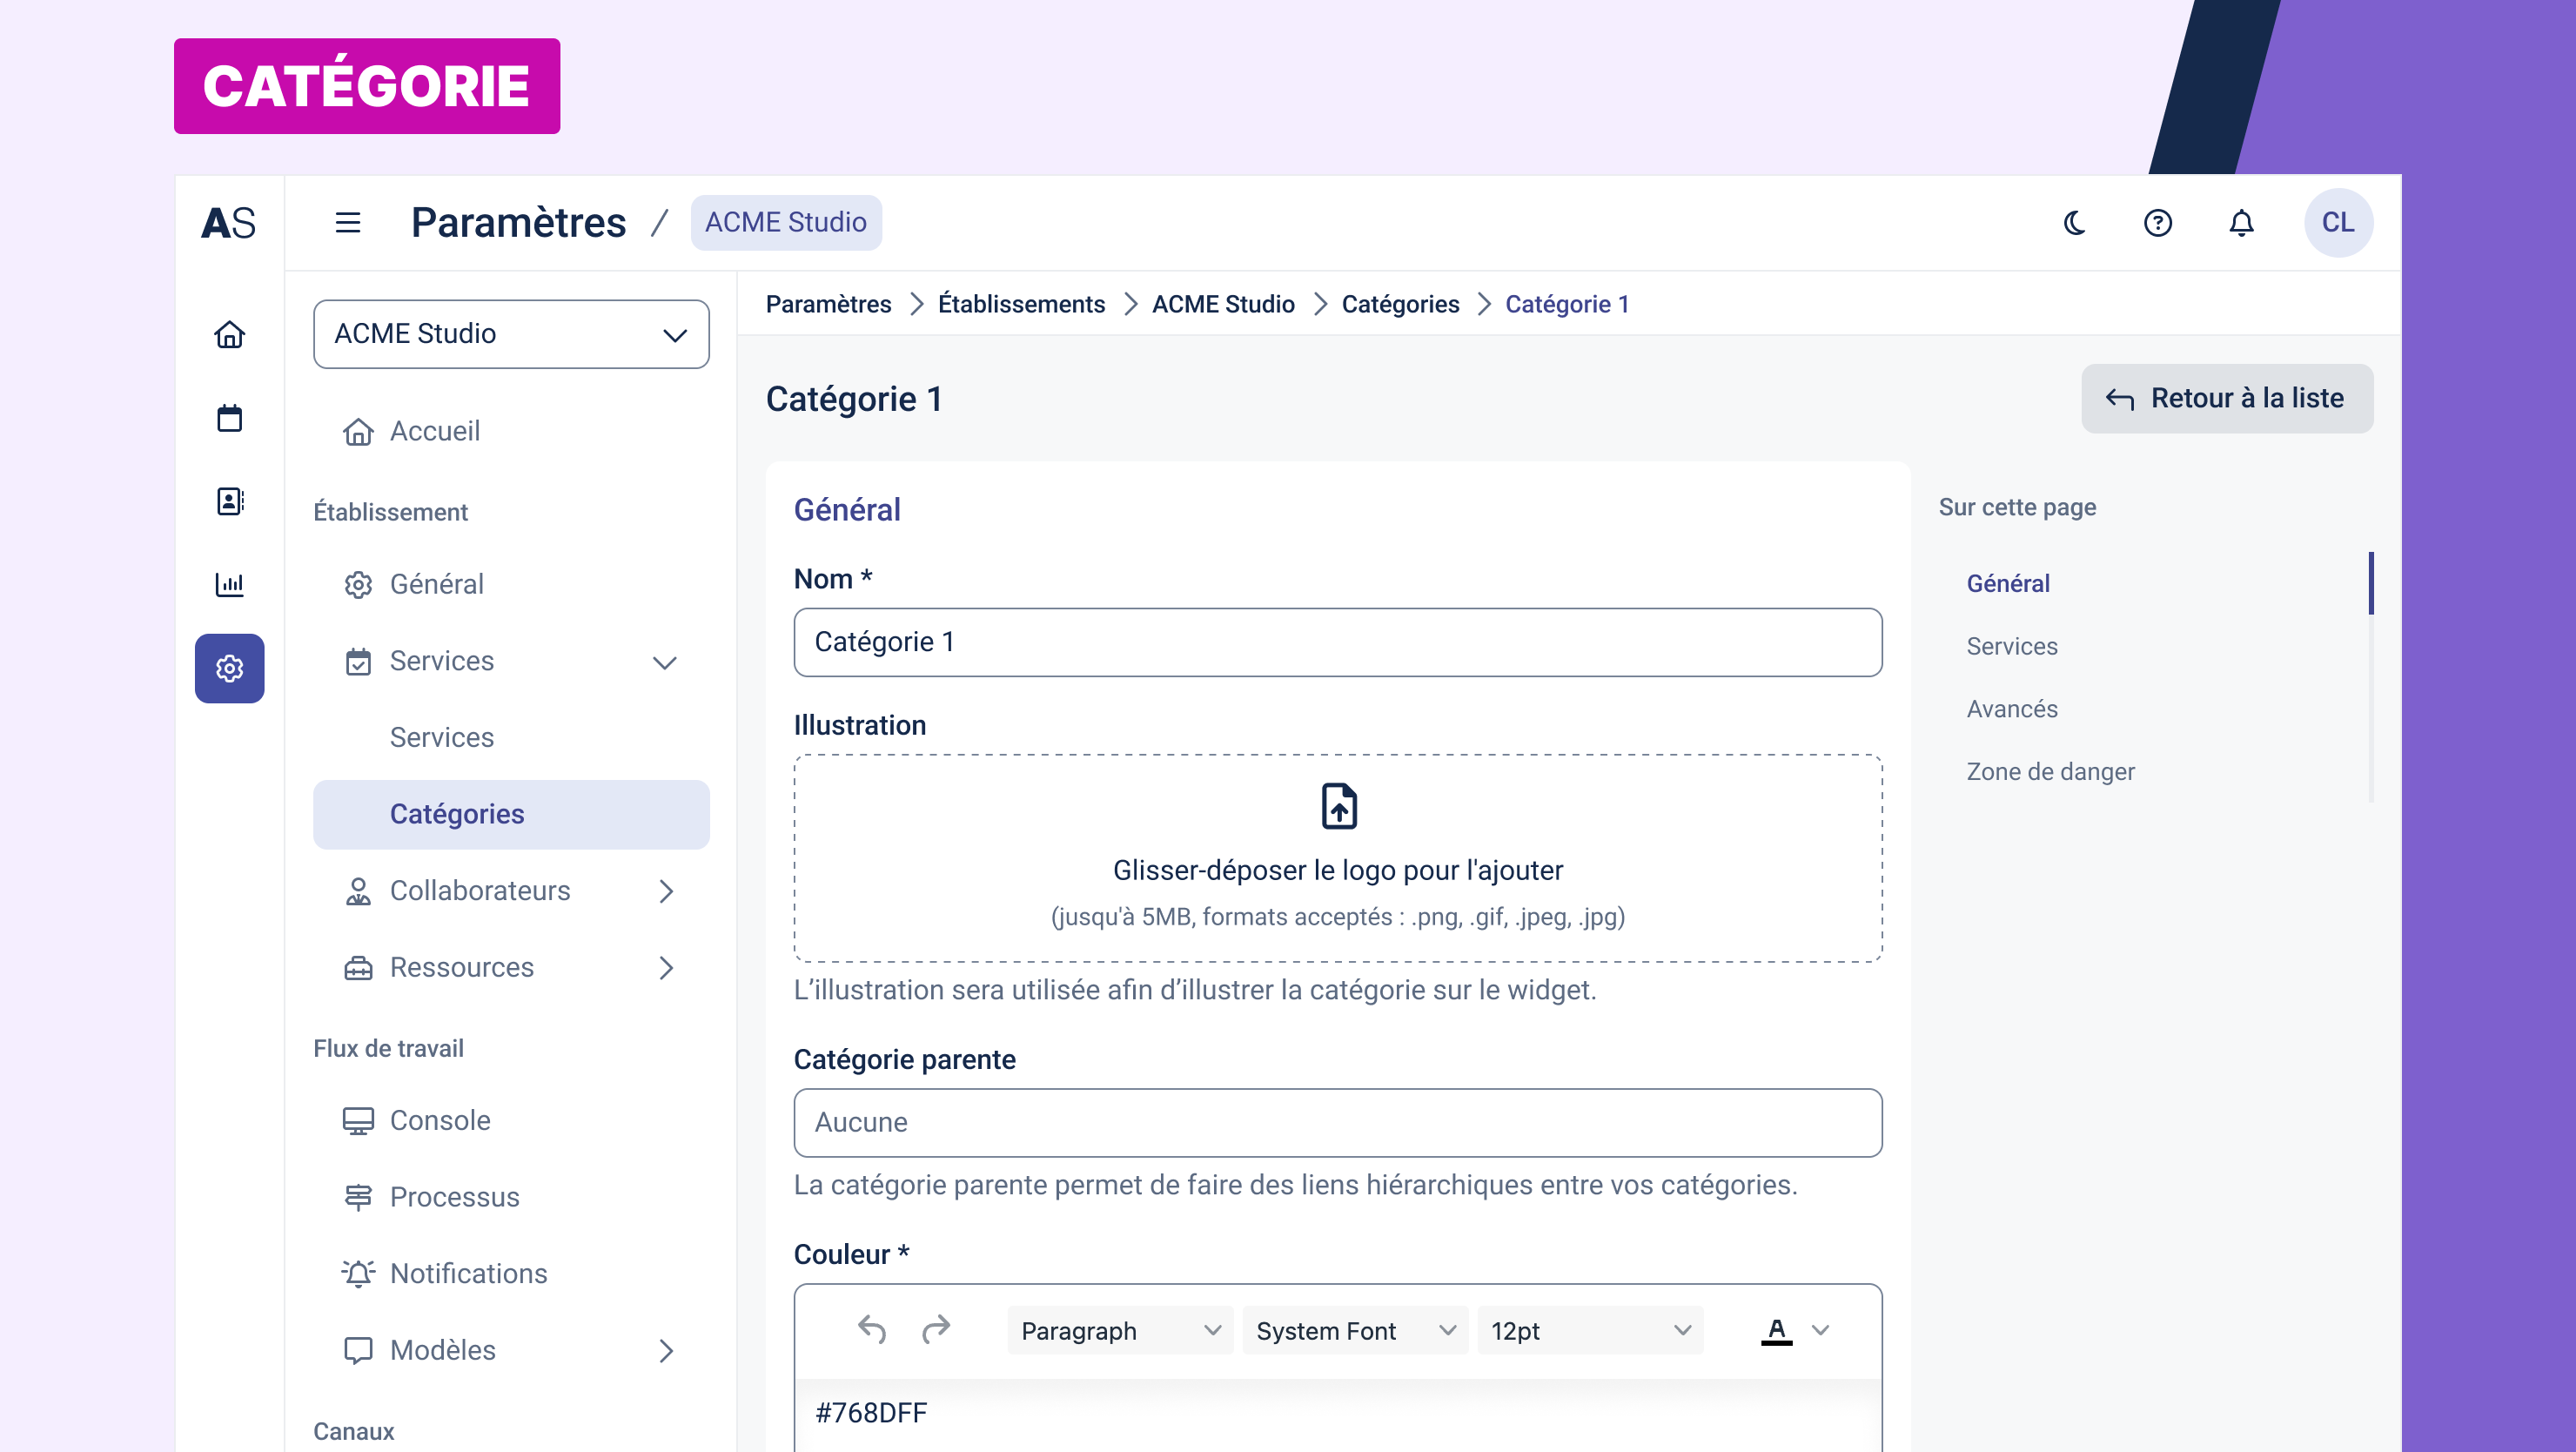Image resolution: width=2576 pixels, height=1452 pixels.
Task: Click the ACME Studio breadcrumb link
Action: click(x=1223, y=304)
